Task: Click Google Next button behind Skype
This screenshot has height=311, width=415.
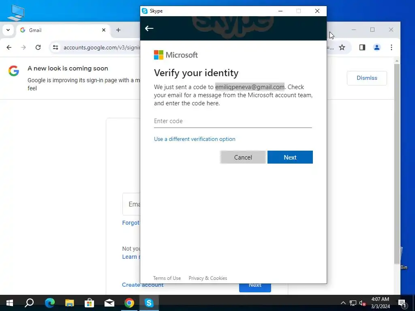Action: 255,288
